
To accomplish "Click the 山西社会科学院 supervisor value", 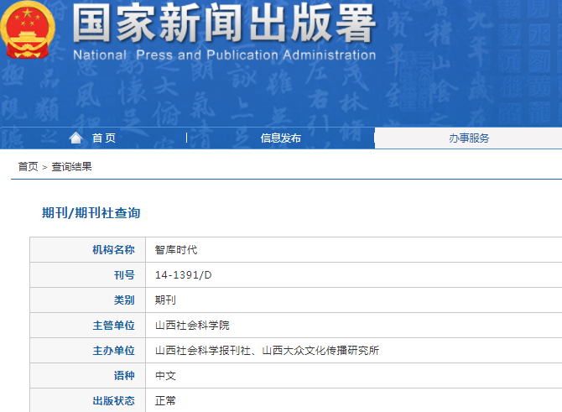I will [192, 326].
